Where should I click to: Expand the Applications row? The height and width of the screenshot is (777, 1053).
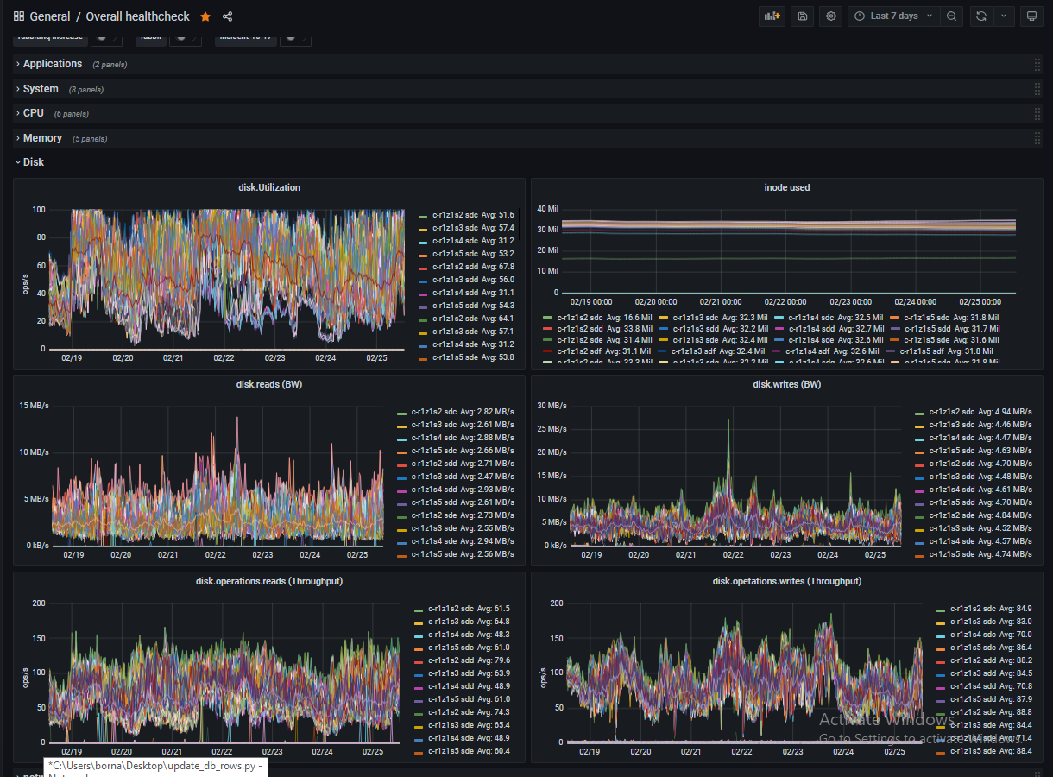click(x=52, y=64)
